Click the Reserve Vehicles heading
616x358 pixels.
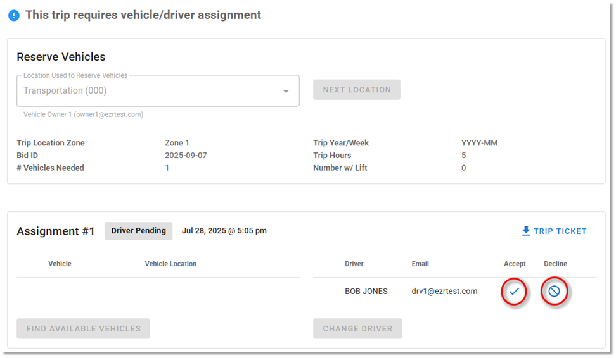61,57
